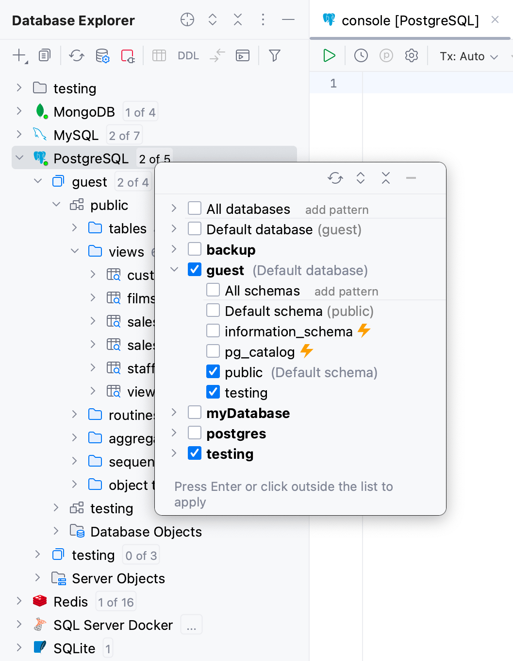Check the Default schema (public) checkbox
This screenshot has width=513, height=661.
pyautogui.click(x=213, y=310)
